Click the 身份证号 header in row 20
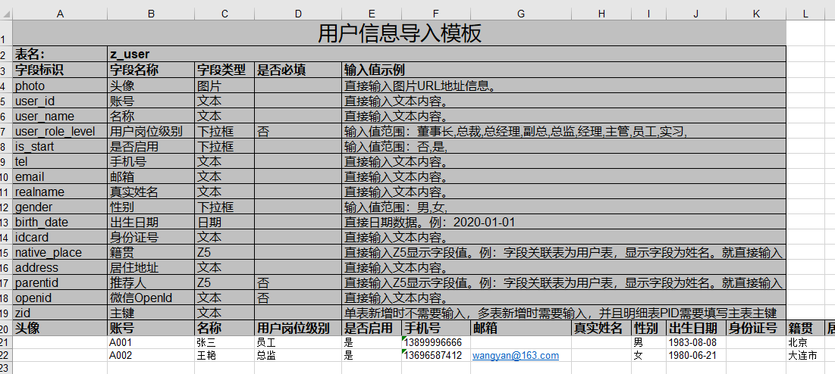This screenshot has width=835, height=374. tap(755, 328)
